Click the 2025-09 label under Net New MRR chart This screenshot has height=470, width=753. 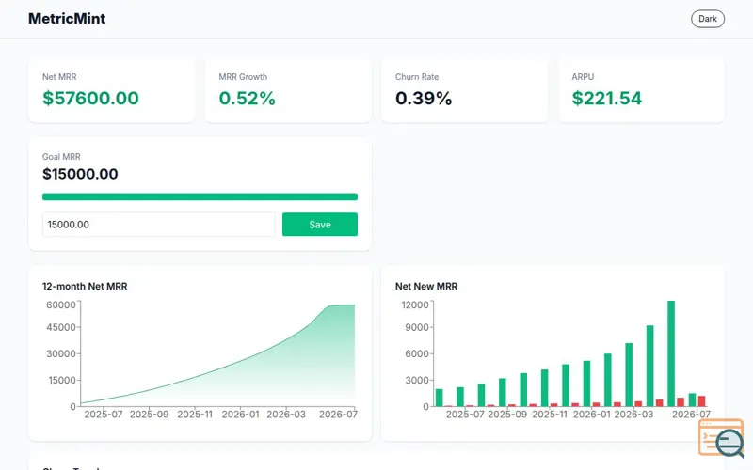(x=507, y=415)
